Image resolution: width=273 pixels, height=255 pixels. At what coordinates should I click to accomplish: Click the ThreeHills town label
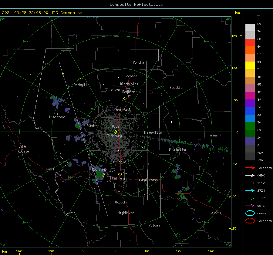153,133
